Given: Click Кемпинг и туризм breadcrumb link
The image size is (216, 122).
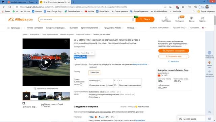Looking at the screenshot, I should tap(67, 35).
